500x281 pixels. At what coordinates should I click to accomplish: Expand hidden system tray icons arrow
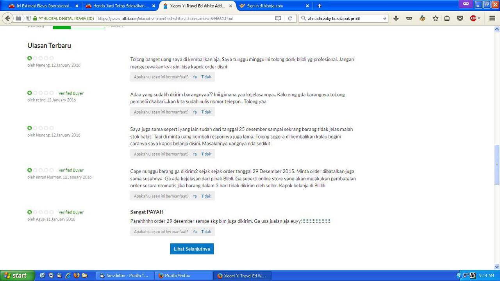pyautogui.click(x=459, y=276)
